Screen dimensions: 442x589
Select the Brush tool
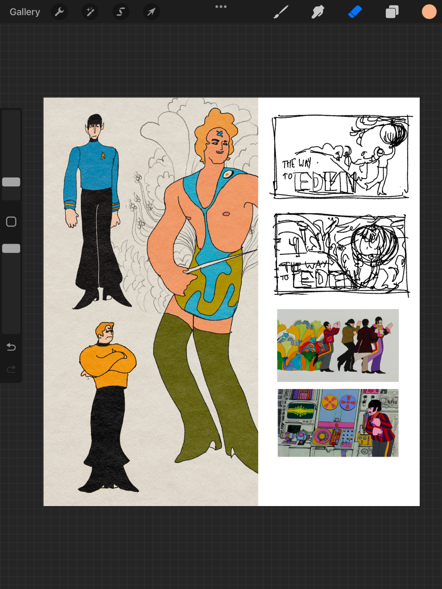click(281, 12)
